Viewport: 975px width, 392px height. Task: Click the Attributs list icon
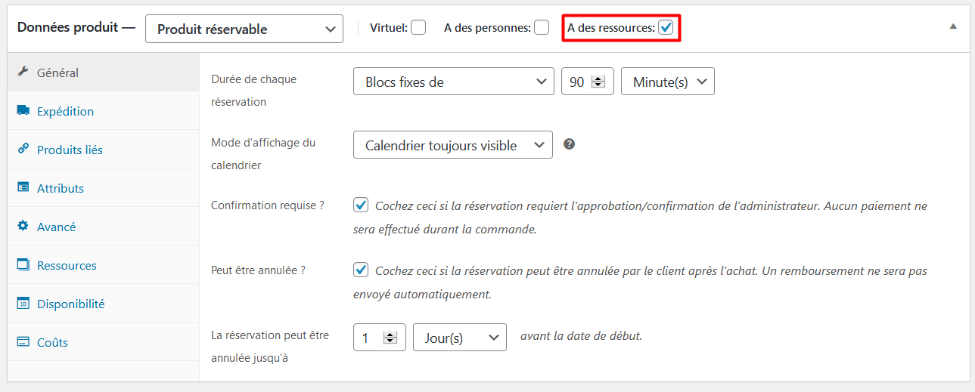(x=23, y=188)
